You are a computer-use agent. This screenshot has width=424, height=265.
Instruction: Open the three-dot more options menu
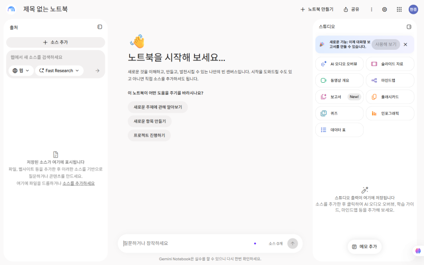click(x=372, y=10)
